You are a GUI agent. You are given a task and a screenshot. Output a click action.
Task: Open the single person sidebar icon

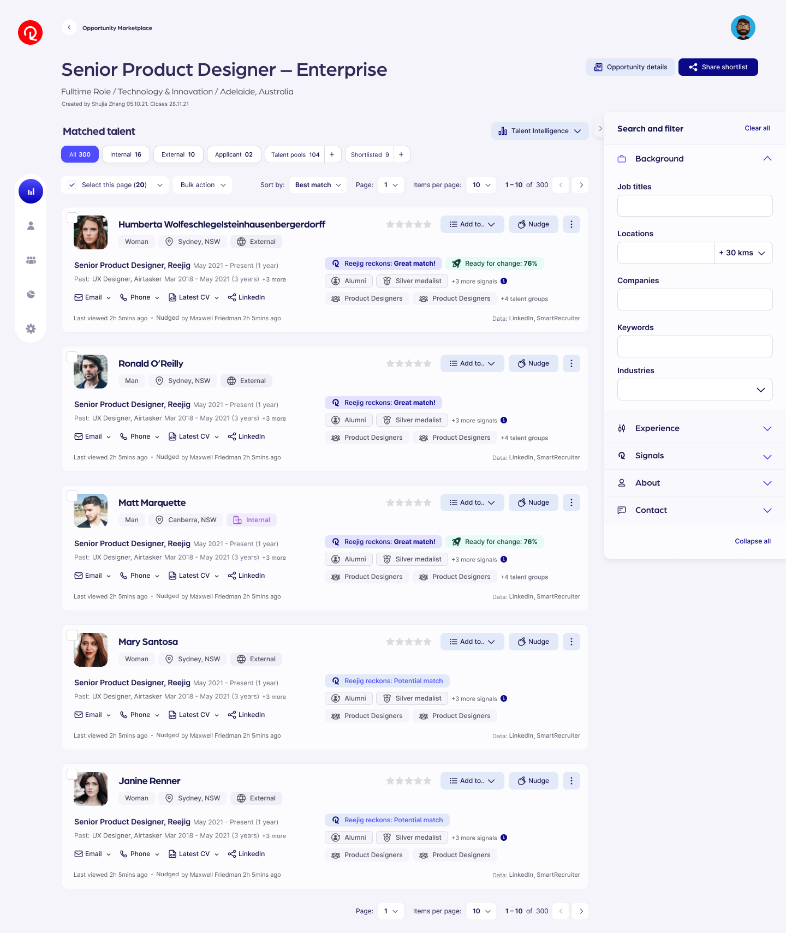pyautogui.click(x=31, y=225)
